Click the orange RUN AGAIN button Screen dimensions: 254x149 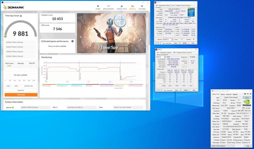(21, 95)
